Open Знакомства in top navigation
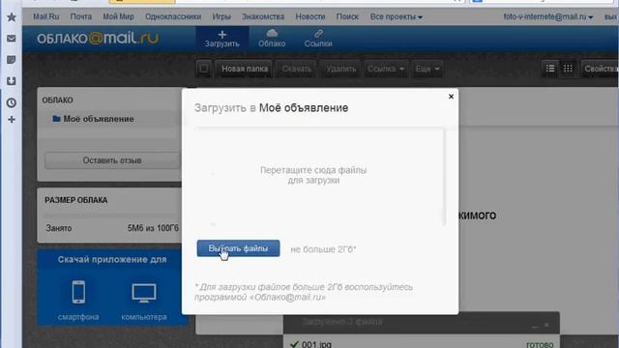This screenshot has width=619, height=348. (x=263, y=16)
